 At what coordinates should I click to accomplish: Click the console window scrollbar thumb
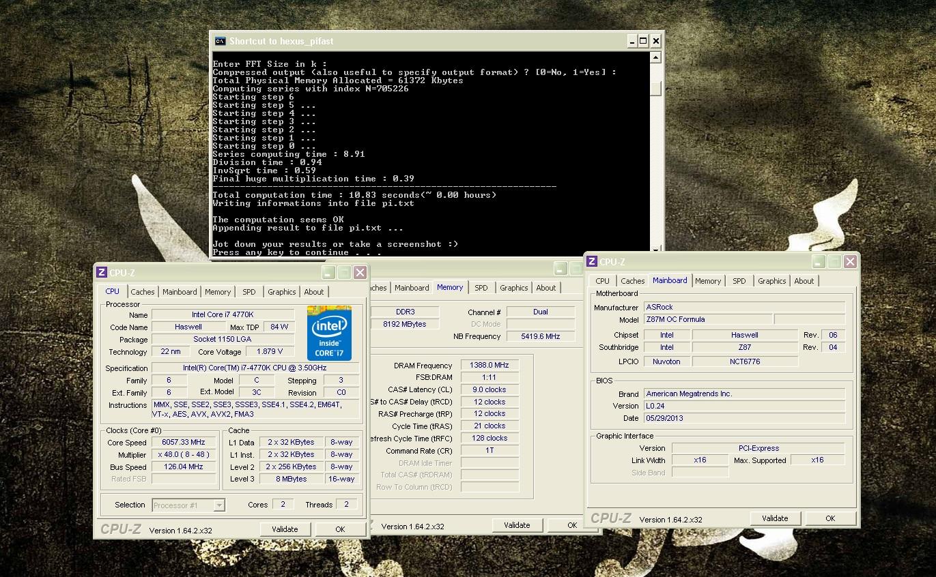point(655,89)
